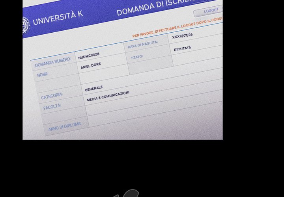Click the CATEGORIA field label
Screen dimensions: 284x197
click(52, 96)
